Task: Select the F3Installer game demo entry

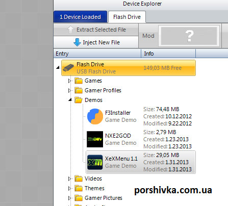Action: [141, 116]
